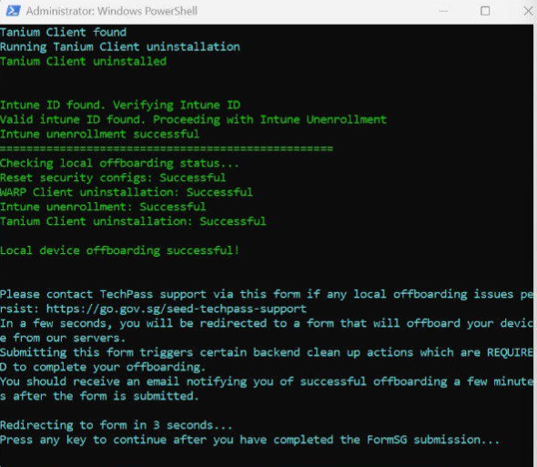Click 'Tanium Client uninstallation: Successful' line
Screen dimensions: 537x467
pos(133,221)
